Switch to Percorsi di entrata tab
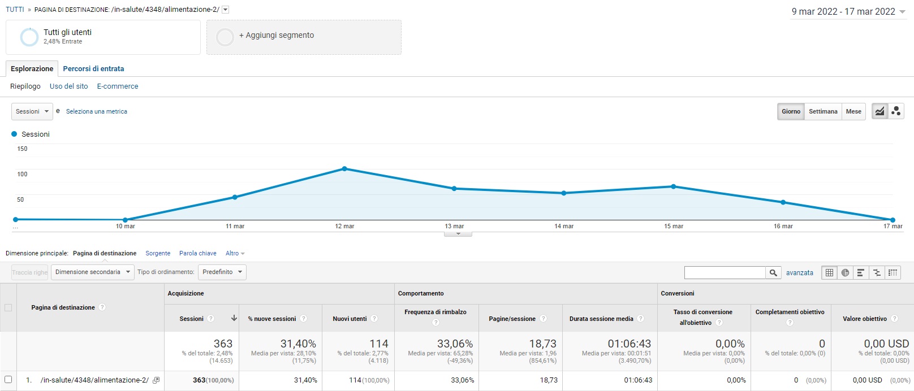914x391 pixels. (x=93, y=68)
